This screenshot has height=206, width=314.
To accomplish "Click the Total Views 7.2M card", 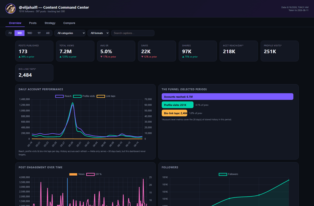I will coord(75,51).
